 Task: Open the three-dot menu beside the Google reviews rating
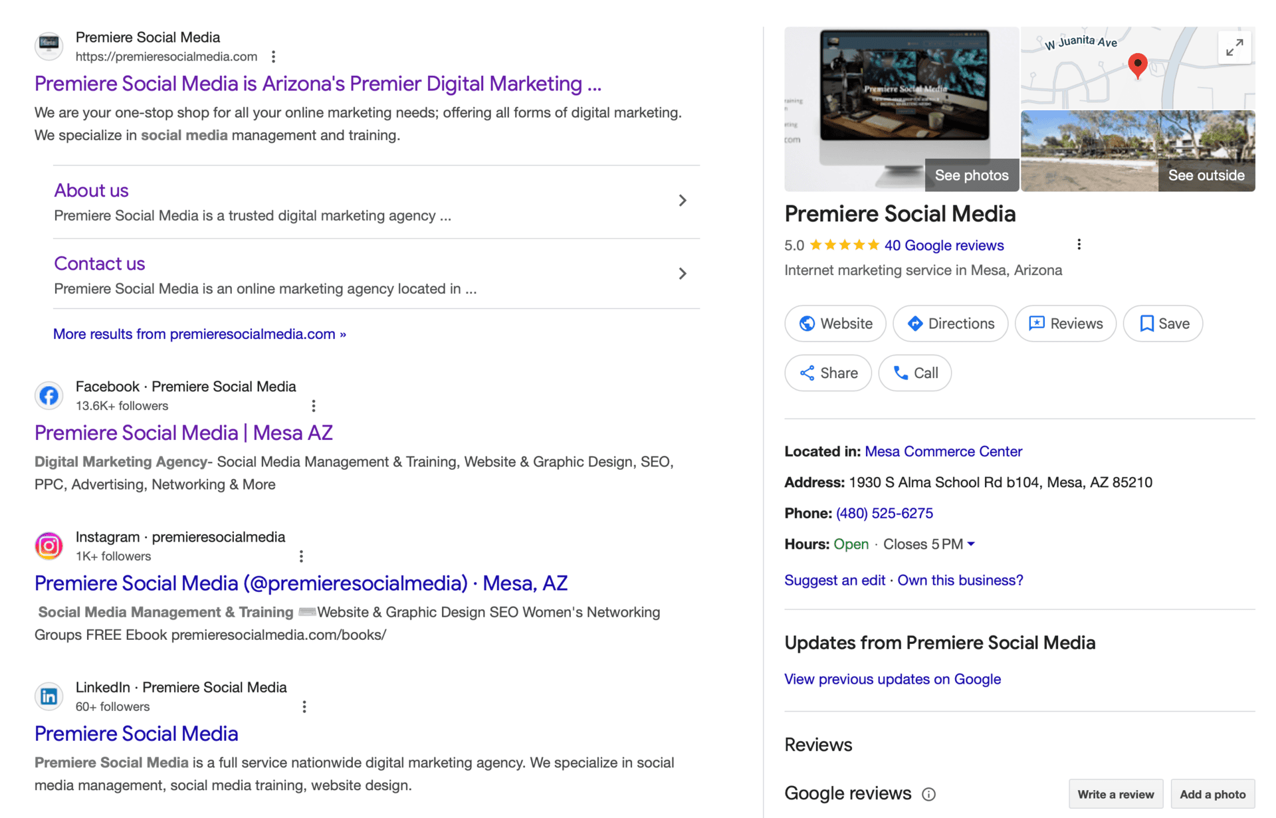(x=1079, y=244)
